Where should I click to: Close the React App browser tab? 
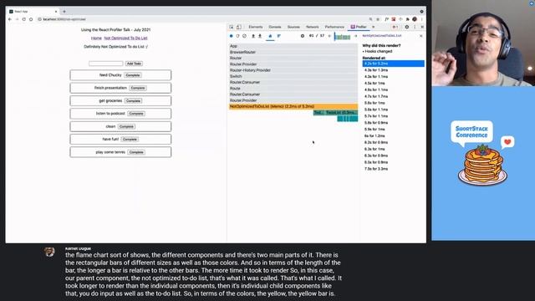point(56,12)
